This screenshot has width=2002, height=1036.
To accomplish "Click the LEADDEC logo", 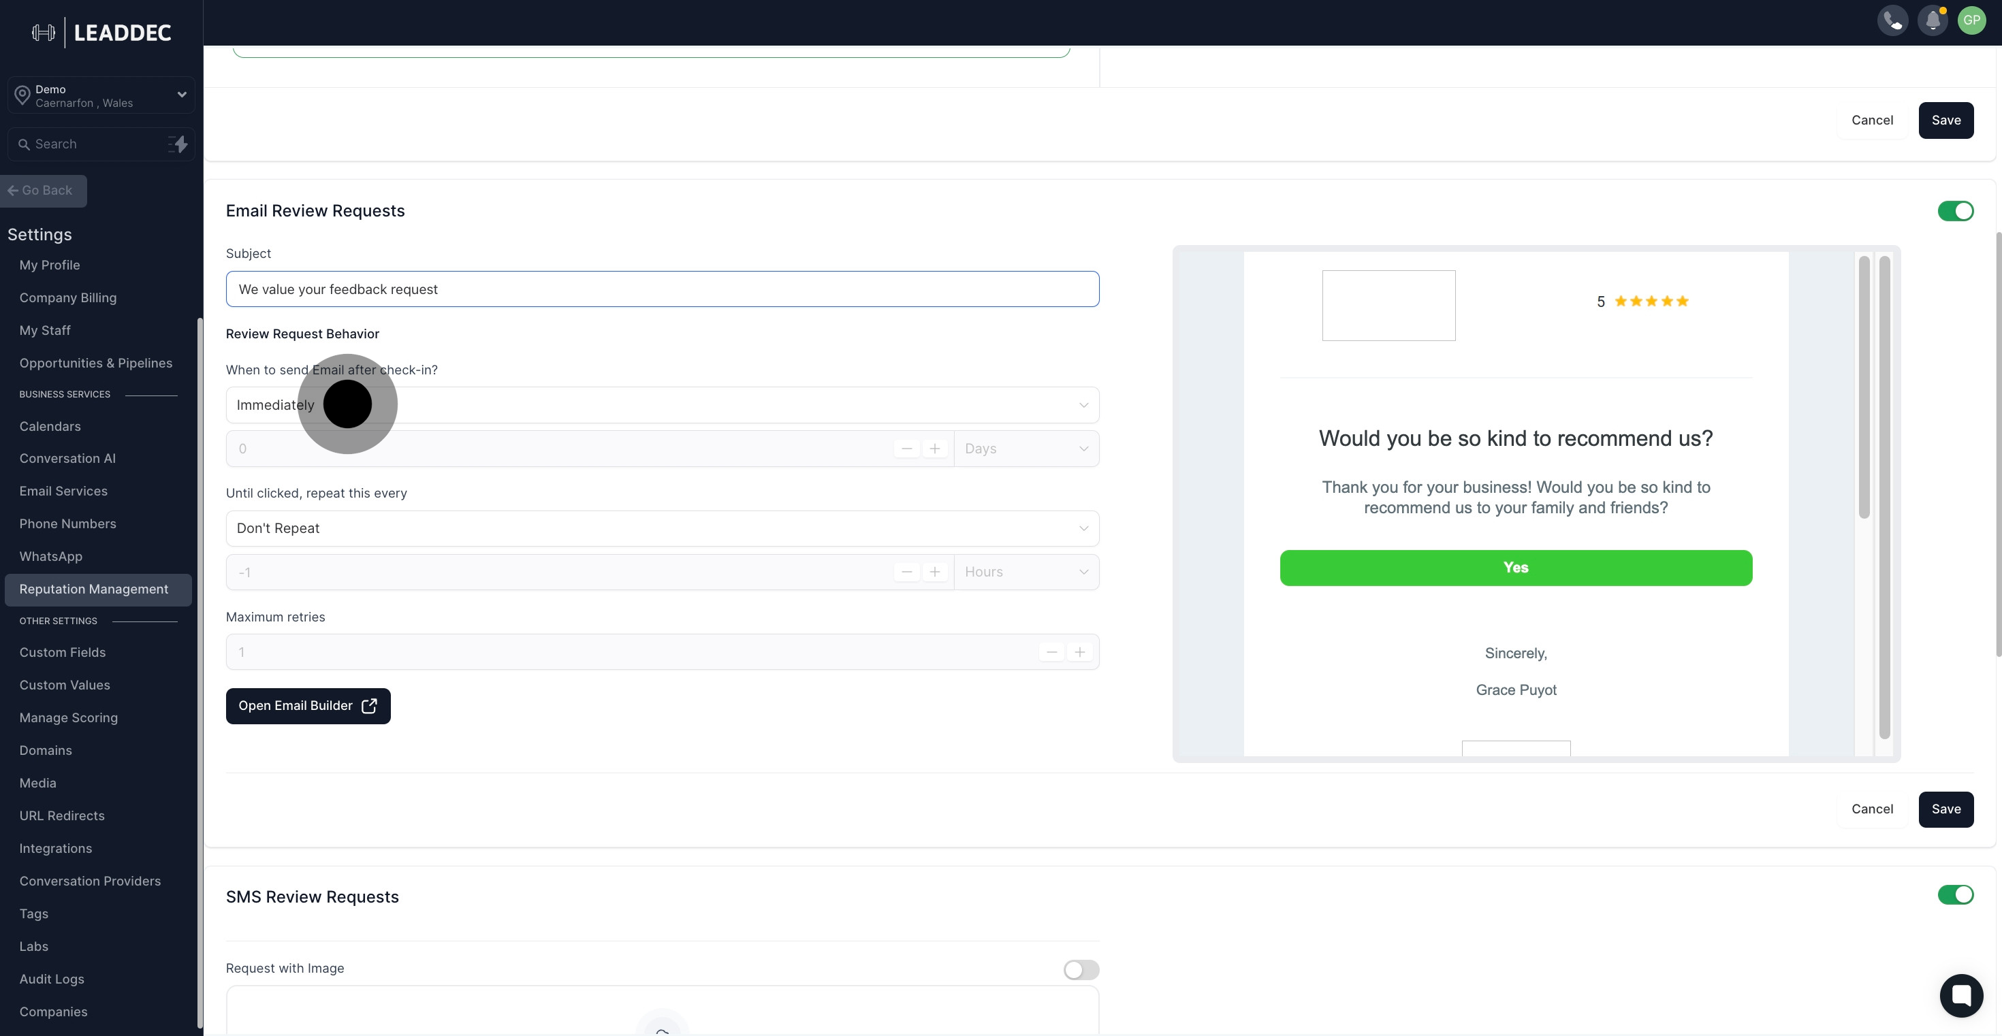I will [x=102, y=33].
